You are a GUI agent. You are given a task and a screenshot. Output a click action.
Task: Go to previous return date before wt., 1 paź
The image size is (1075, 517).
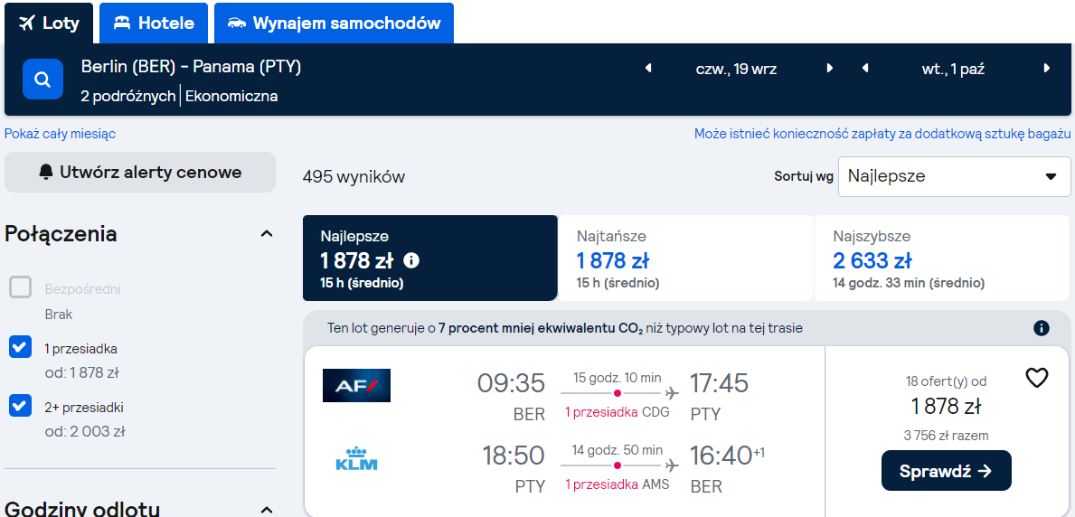(x=865, y=68)
